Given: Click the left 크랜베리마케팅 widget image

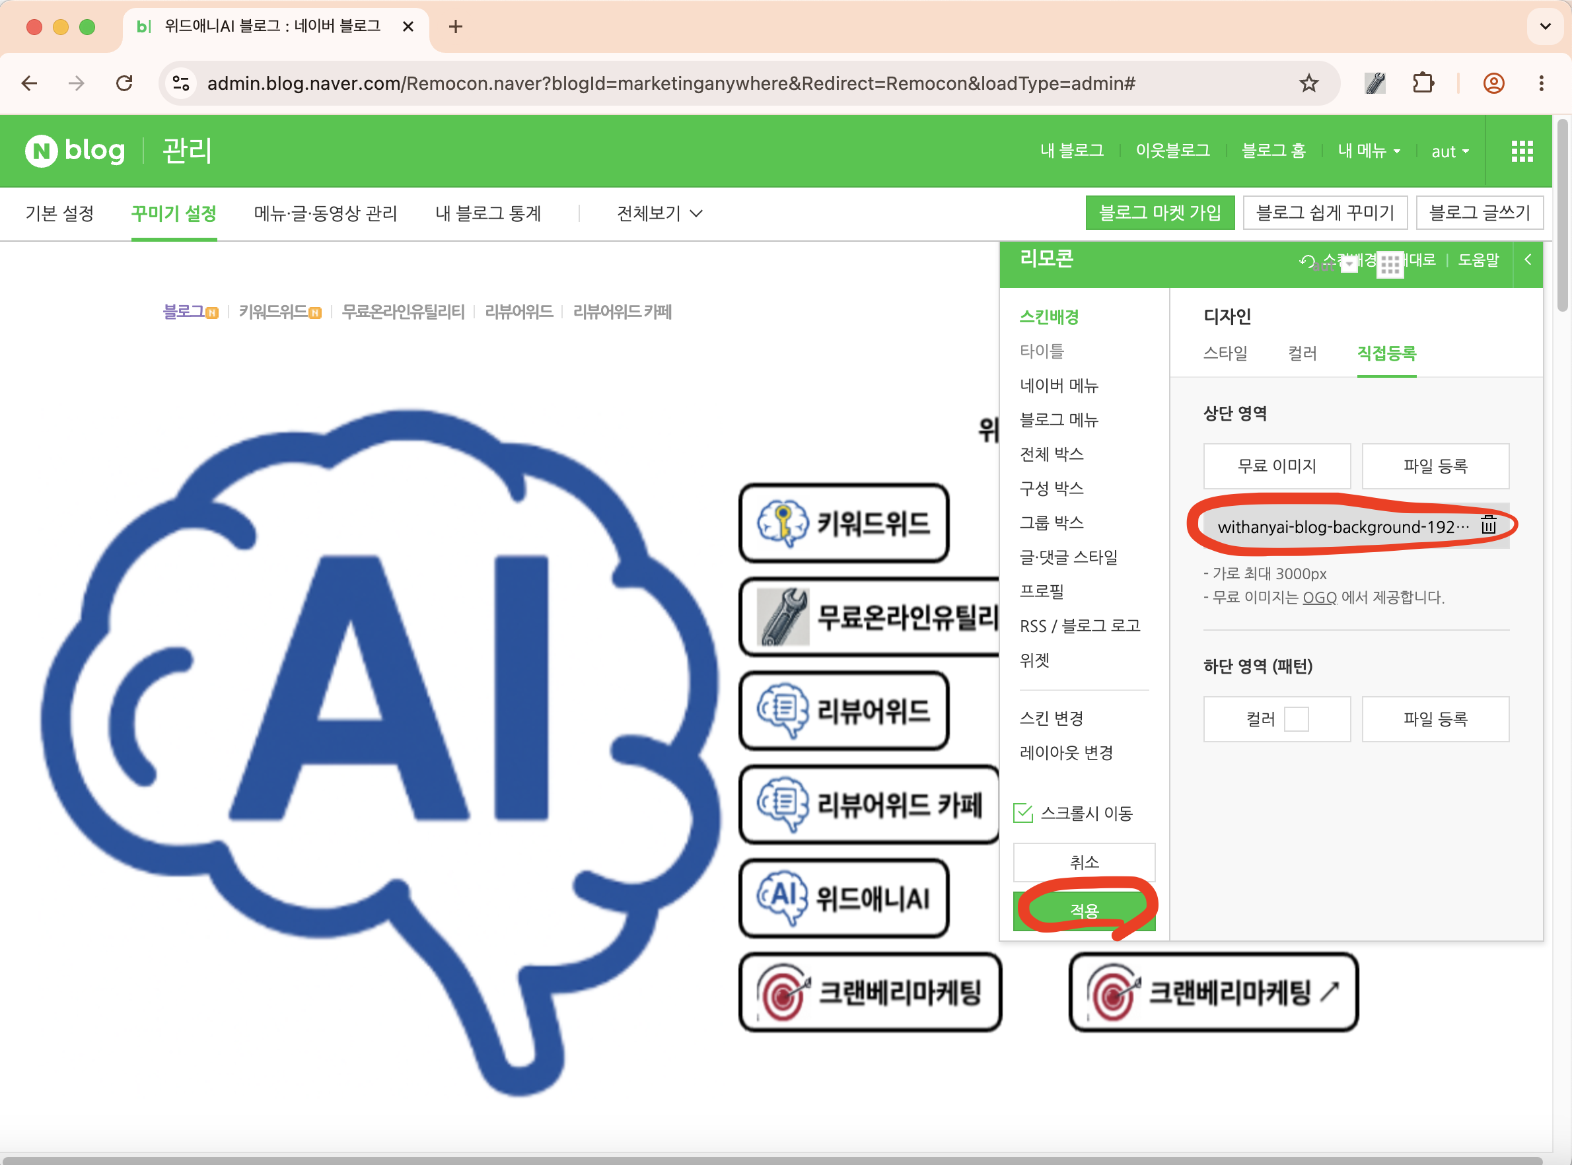Looking at the screenshot, I should pos(871,992).
